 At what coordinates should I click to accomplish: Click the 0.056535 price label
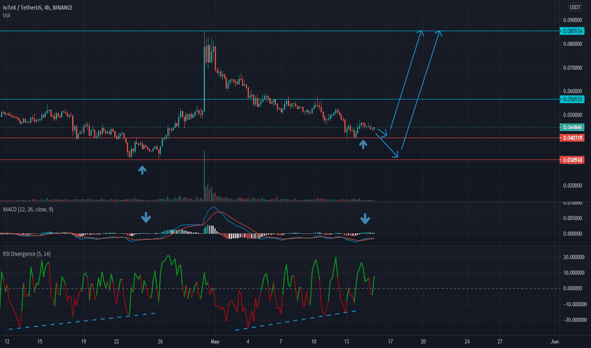coord(572,99)
